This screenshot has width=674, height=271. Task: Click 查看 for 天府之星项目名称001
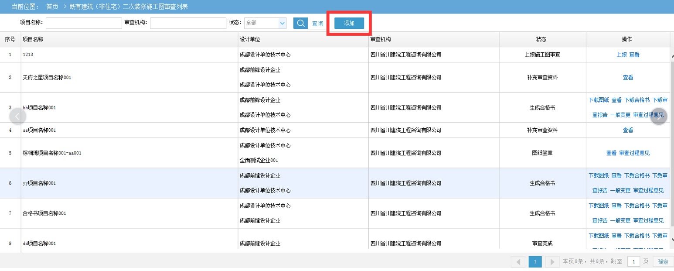(628, 78)
